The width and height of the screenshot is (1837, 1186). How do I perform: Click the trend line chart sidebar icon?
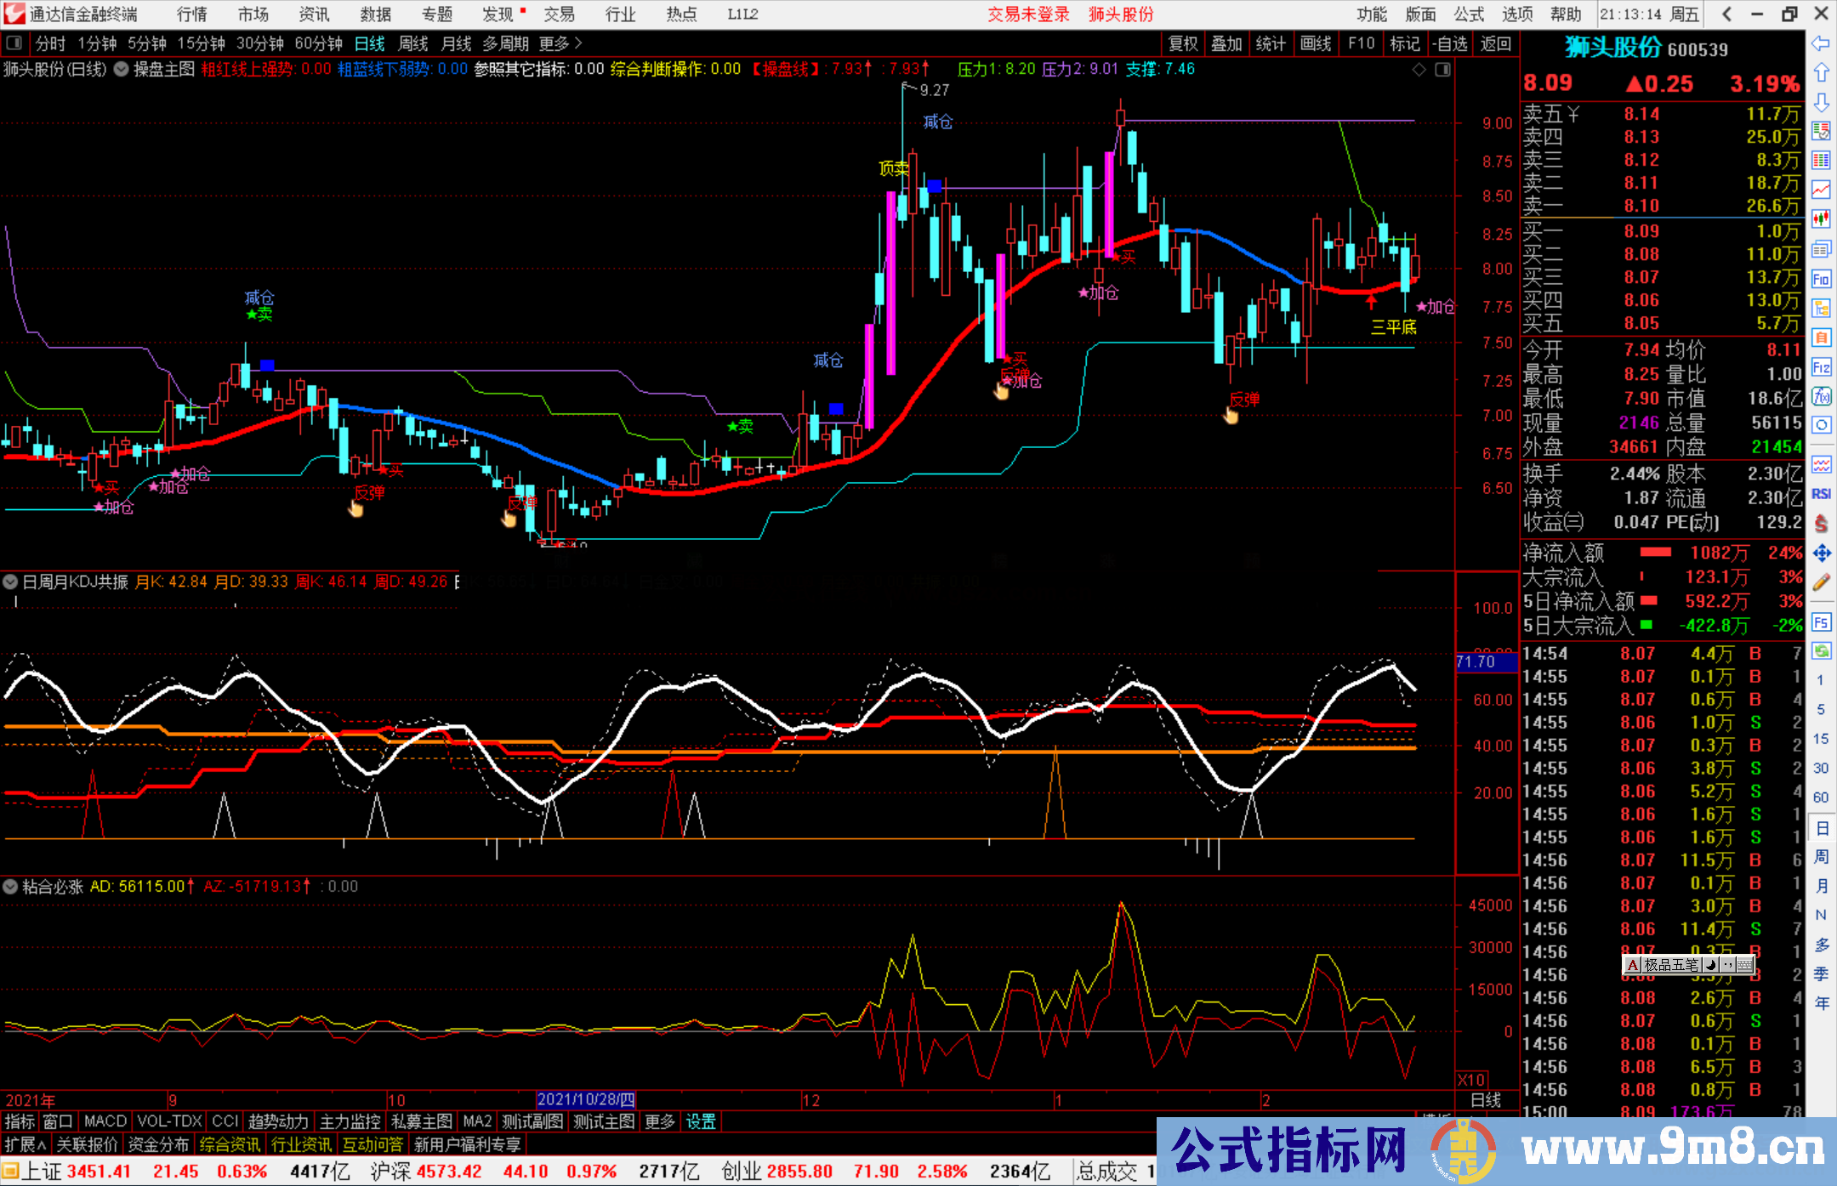pos(1821,190)
